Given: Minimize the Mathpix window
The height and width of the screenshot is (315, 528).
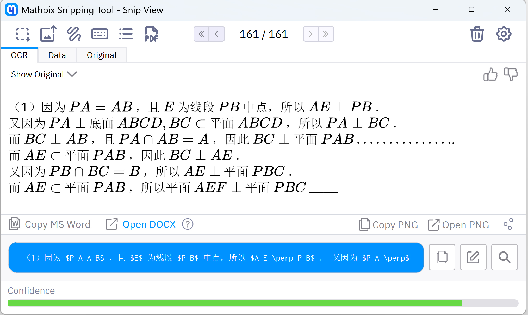Looking at the screenshot, I should click(436, 10).
